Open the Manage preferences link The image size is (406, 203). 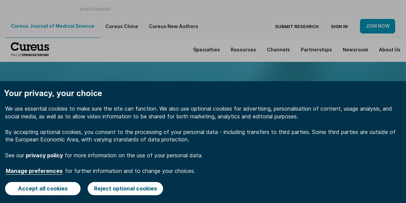coord(34,171)
